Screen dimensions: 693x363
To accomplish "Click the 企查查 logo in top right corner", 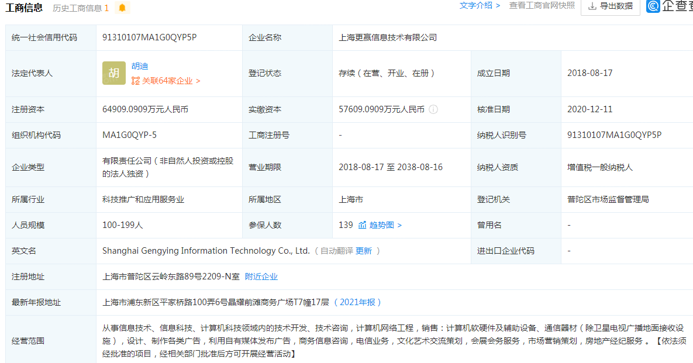I will tap(653, 7).
